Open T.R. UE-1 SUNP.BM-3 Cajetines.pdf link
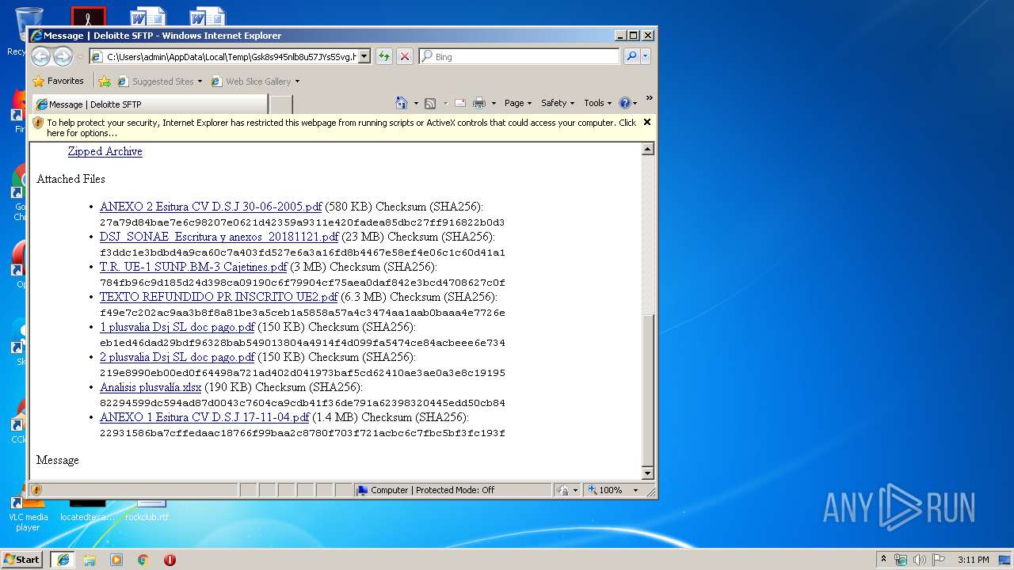The height and width of the screenshot is (570, 1014). (x=193, y=267)
